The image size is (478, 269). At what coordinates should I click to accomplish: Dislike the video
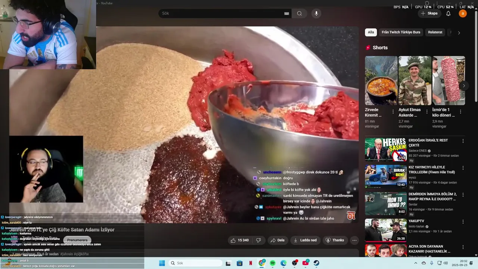click(x=258, y=240)
